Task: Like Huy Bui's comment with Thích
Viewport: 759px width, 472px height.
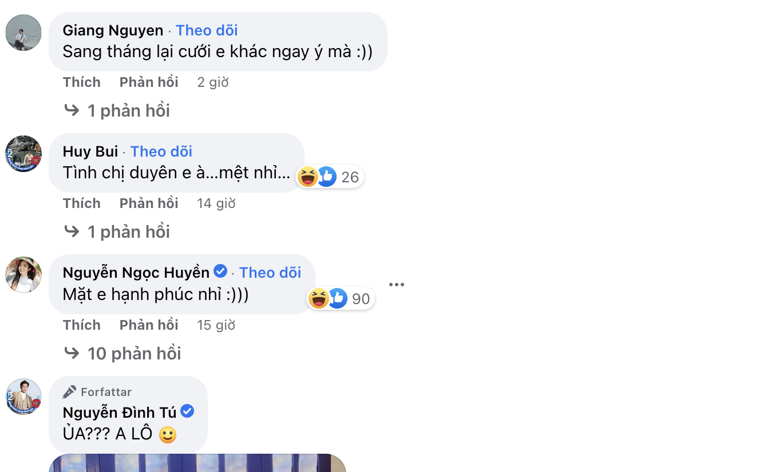Action: 81,203
